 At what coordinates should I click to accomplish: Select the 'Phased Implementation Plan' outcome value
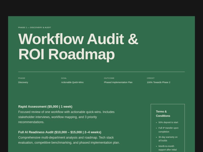[118, 82]
